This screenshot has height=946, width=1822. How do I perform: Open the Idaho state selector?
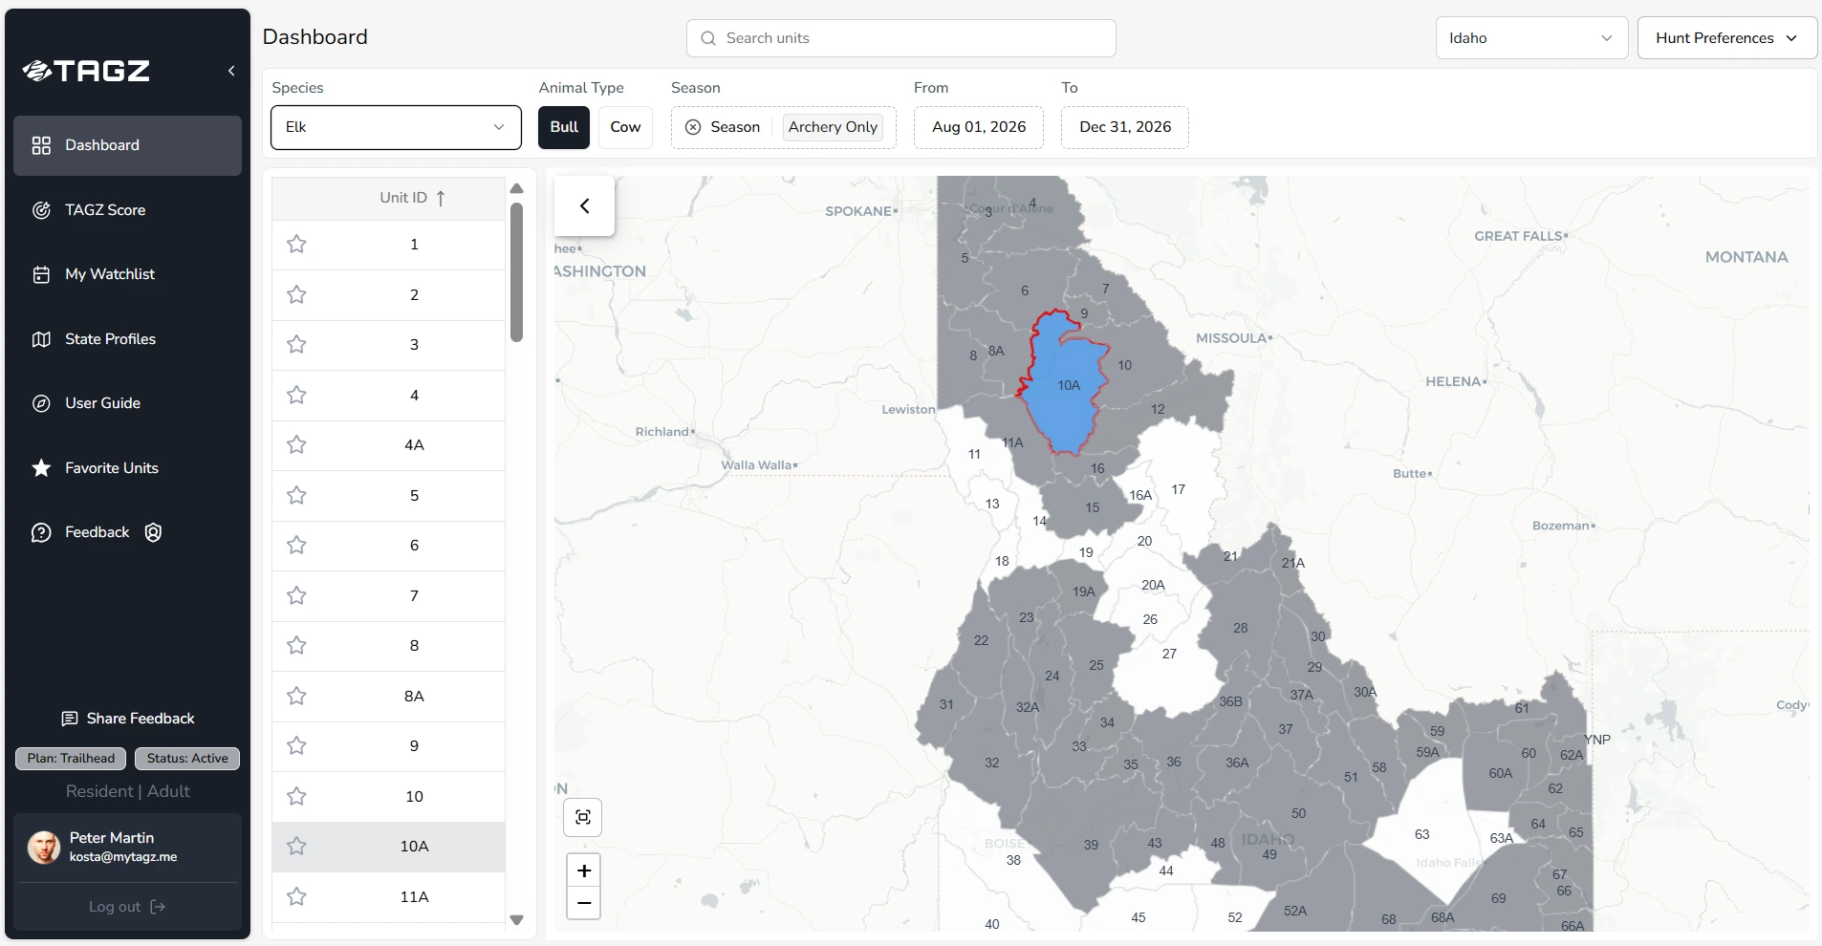click(1531, 38)
